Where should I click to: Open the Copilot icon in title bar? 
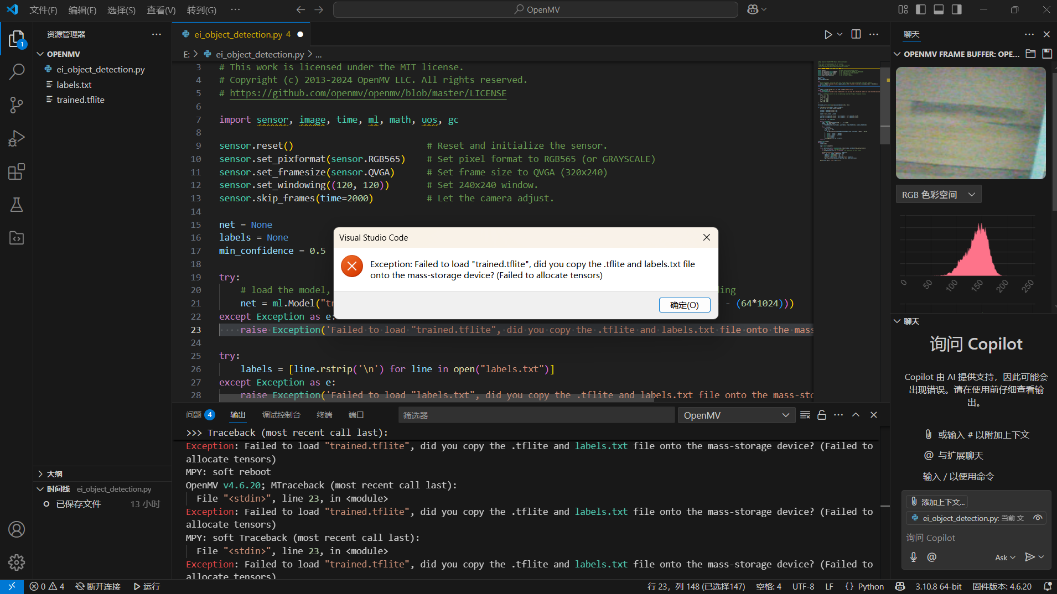point(753,9)
